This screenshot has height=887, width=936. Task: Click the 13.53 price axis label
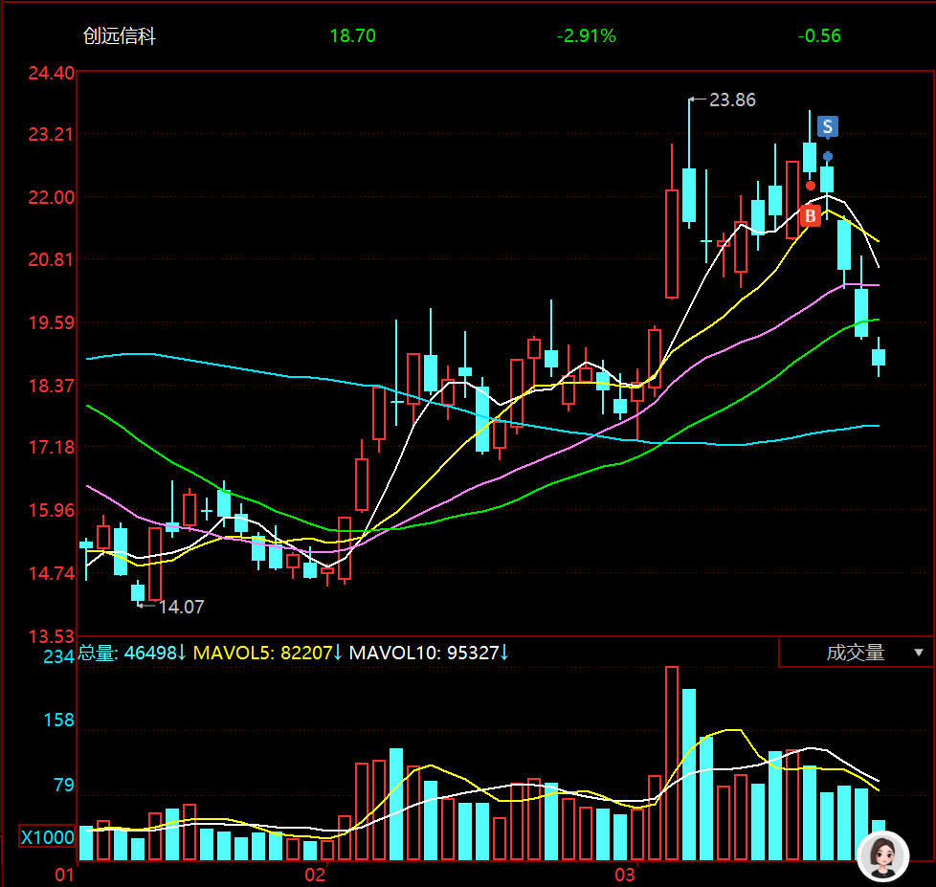click(52, 636)
